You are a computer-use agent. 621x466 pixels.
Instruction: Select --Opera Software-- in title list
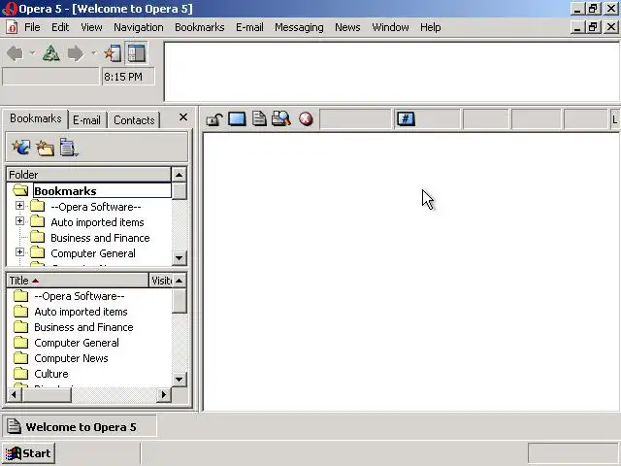tap(80, 296)
